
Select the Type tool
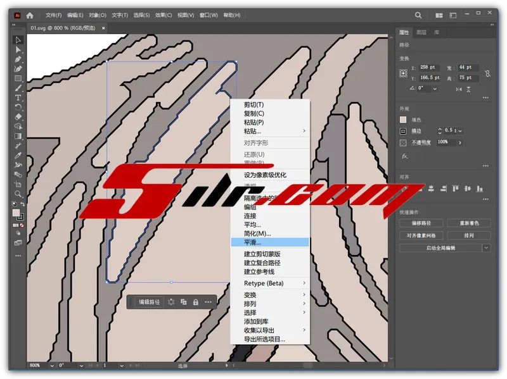click(18, 98)
